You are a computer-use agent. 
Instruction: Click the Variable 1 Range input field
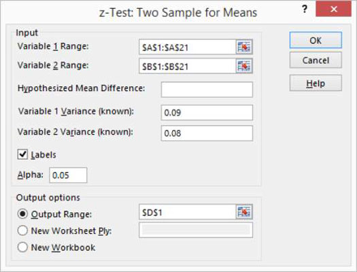click(x=188, y=47)
